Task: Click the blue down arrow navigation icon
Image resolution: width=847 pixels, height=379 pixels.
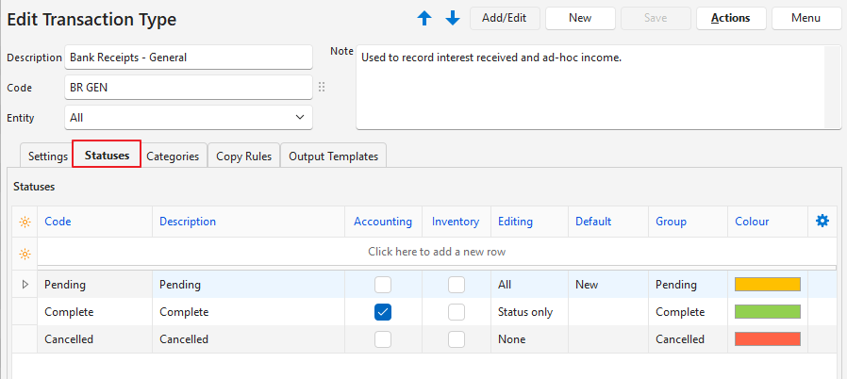Action: click(x=452, y=18)
